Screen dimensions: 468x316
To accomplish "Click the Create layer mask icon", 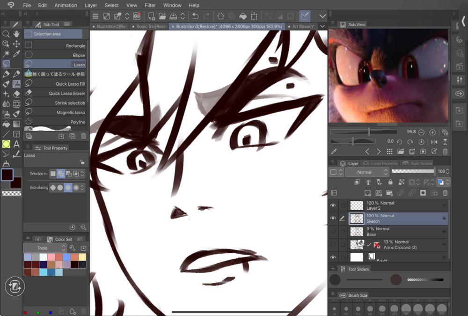I will tap(423, 193).
